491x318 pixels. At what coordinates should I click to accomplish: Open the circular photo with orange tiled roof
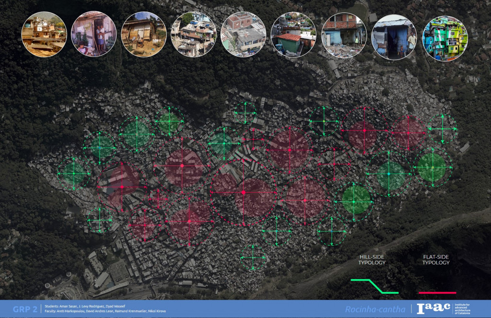[293, 36]
